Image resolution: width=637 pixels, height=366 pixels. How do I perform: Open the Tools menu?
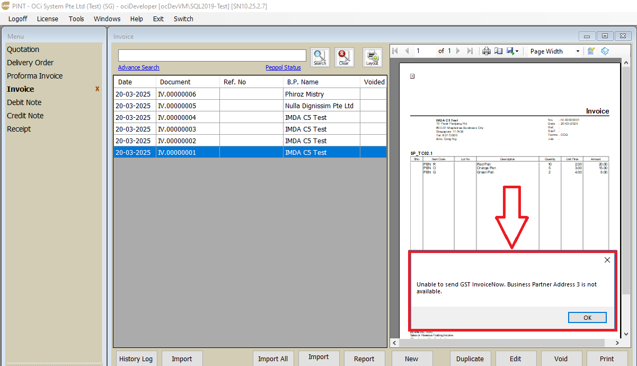point(76,19)
